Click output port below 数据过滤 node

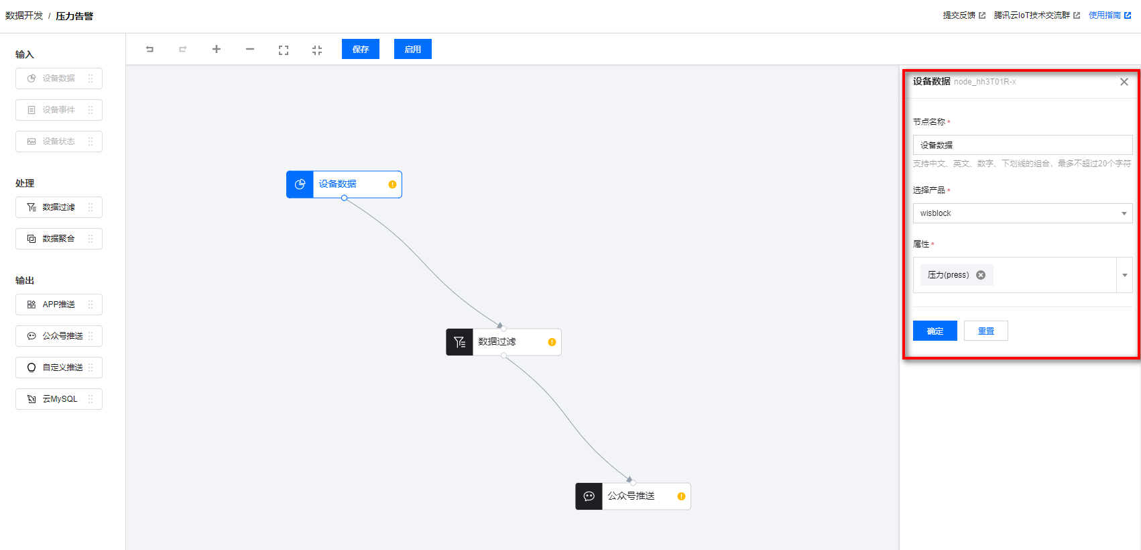(x=503, y=355)
